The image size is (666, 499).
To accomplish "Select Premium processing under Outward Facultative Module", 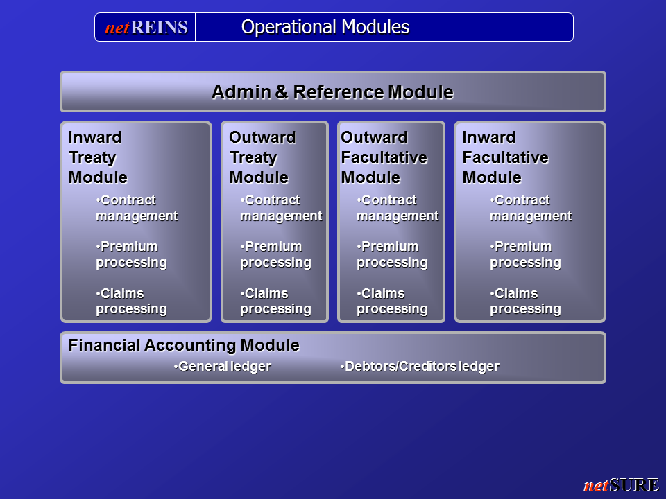I will point(392,254).
